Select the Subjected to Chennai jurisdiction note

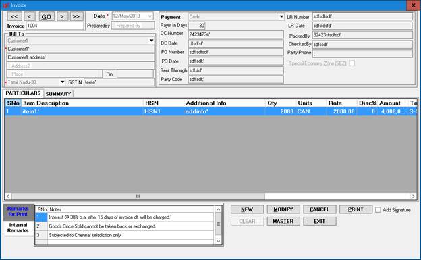(x=131, y=235)
